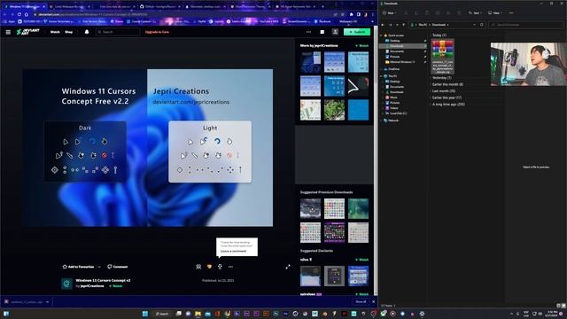This screenshot has height=319, width=567.
Task: Select the WinRAR zip file in Downloads
Action: [x=443, y=57]
